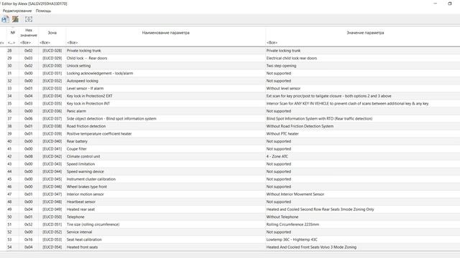Open the Наименование параметра filter dropdown

(x=165, y=43)
